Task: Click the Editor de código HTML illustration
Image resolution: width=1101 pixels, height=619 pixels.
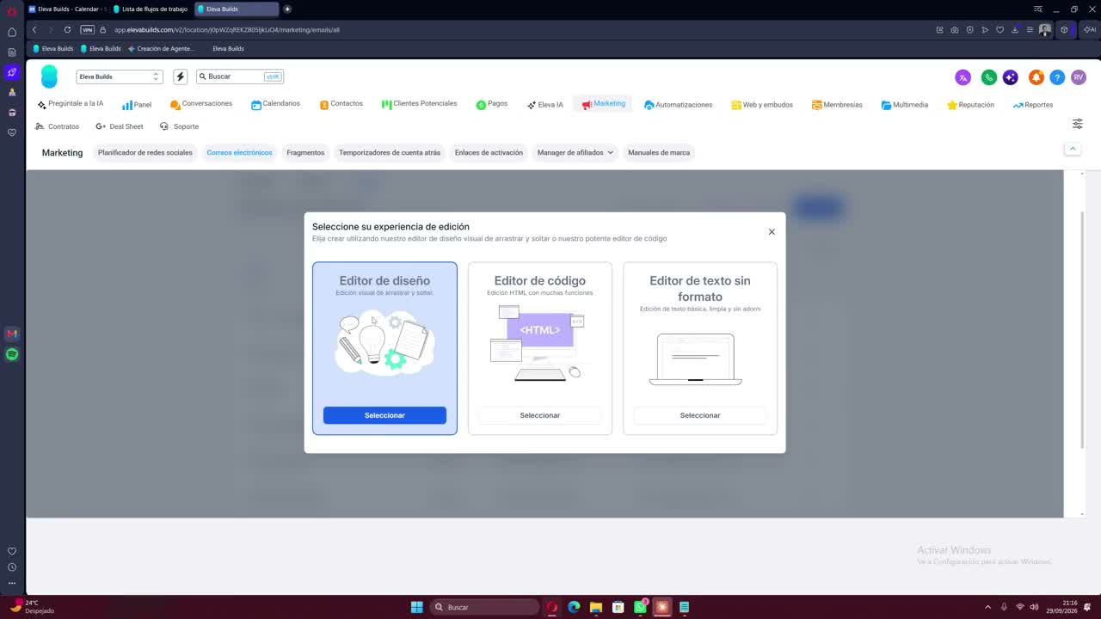Action: click(x=540, y=342)
